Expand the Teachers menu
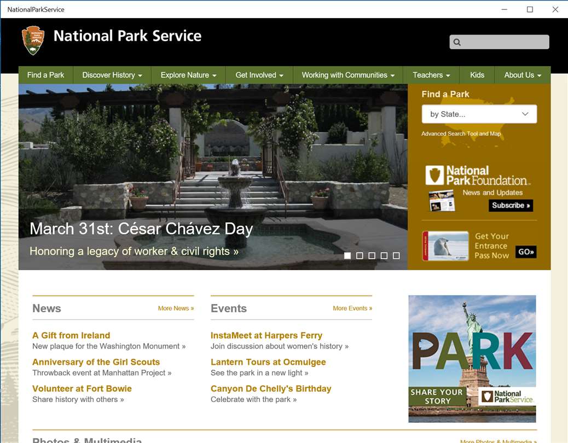 [x=431, y=75]
